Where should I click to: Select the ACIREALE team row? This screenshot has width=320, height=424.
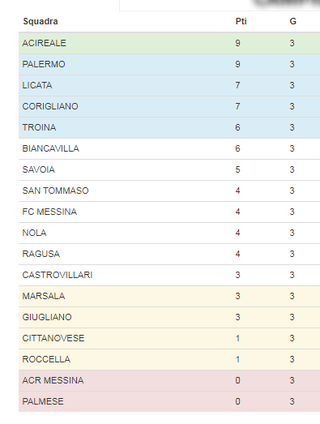click(x=169, y=43)
